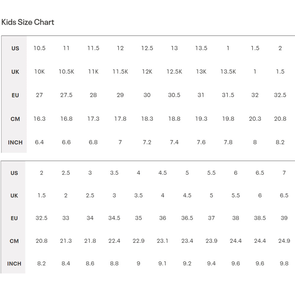Select US size 7 cell
Screen dimensions: 295x295
[284, 173]
